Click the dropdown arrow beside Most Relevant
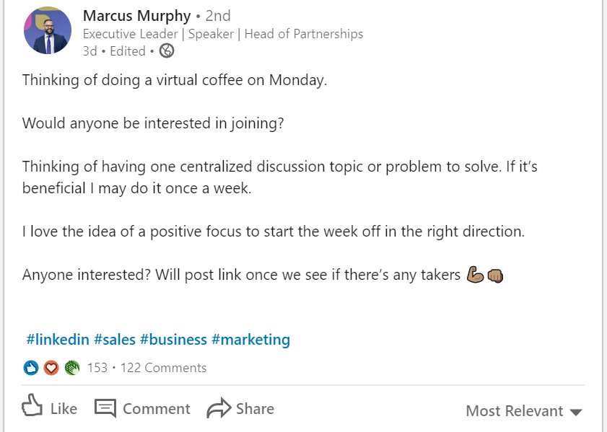This screenshot has height=432, width=607. coord(576,412)
